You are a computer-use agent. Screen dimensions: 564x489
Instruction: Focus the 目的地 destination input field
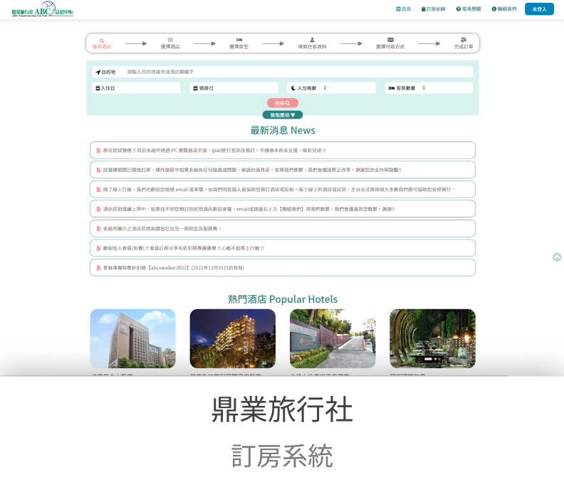(x=283, y=72)
